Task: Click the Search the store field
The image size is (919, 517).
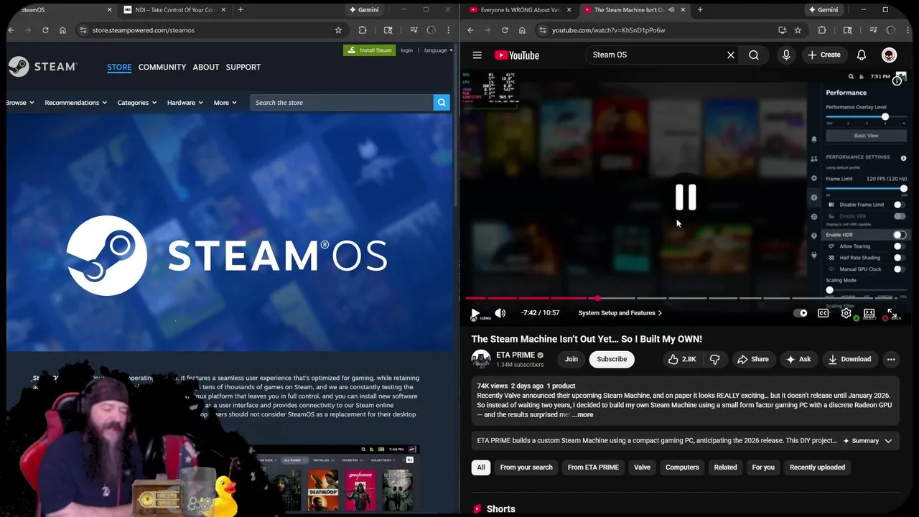Action: [342, 103]
